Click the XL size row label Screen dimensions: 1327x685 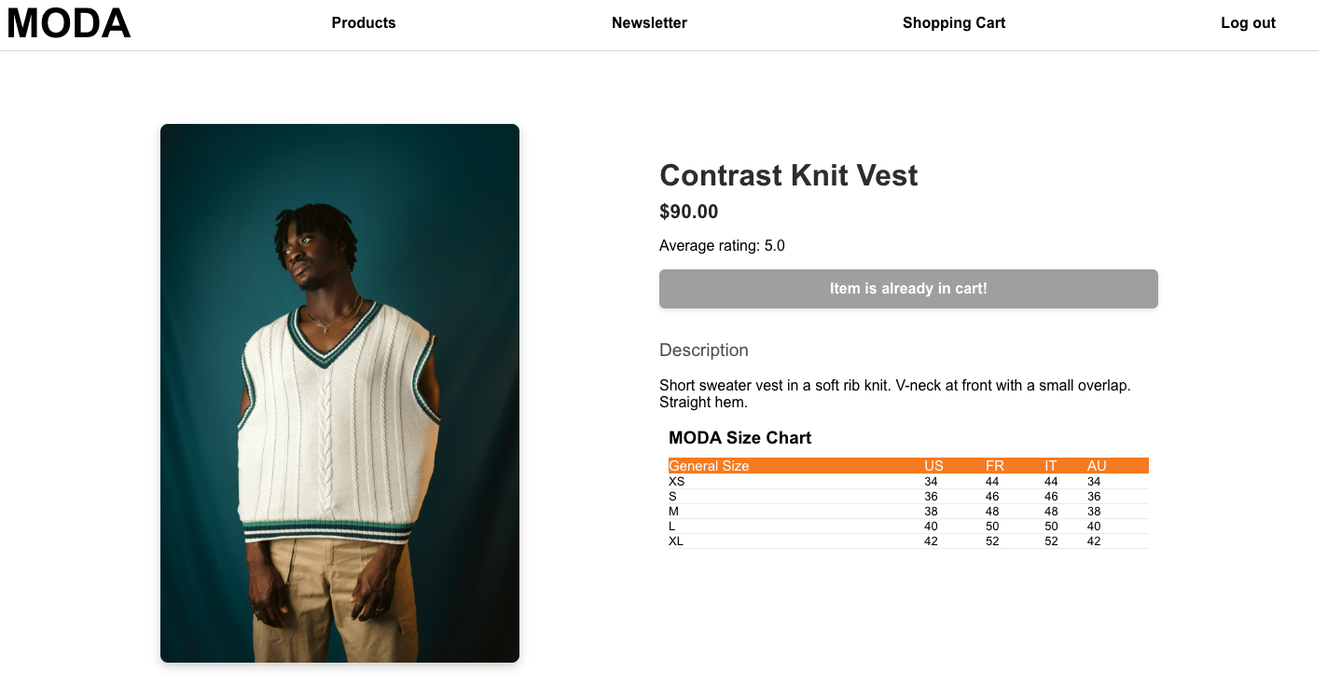(676, 541)
